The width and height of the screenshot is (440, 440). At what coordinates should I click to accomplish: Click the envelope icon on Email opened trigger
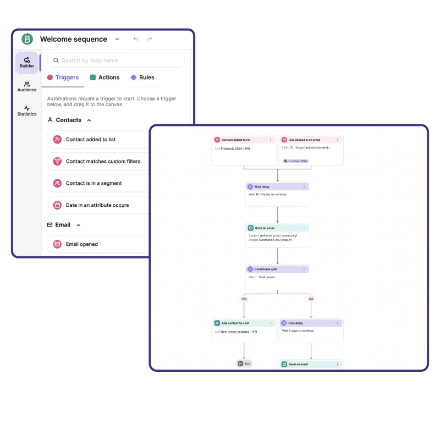coord(57,244)
